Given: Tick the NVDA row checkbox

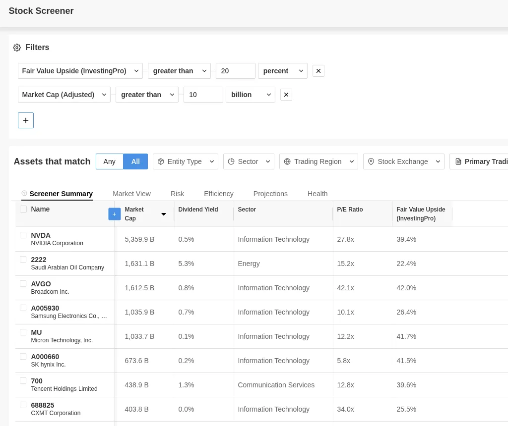Looking at the screenshot, I should tap(23, 235).
